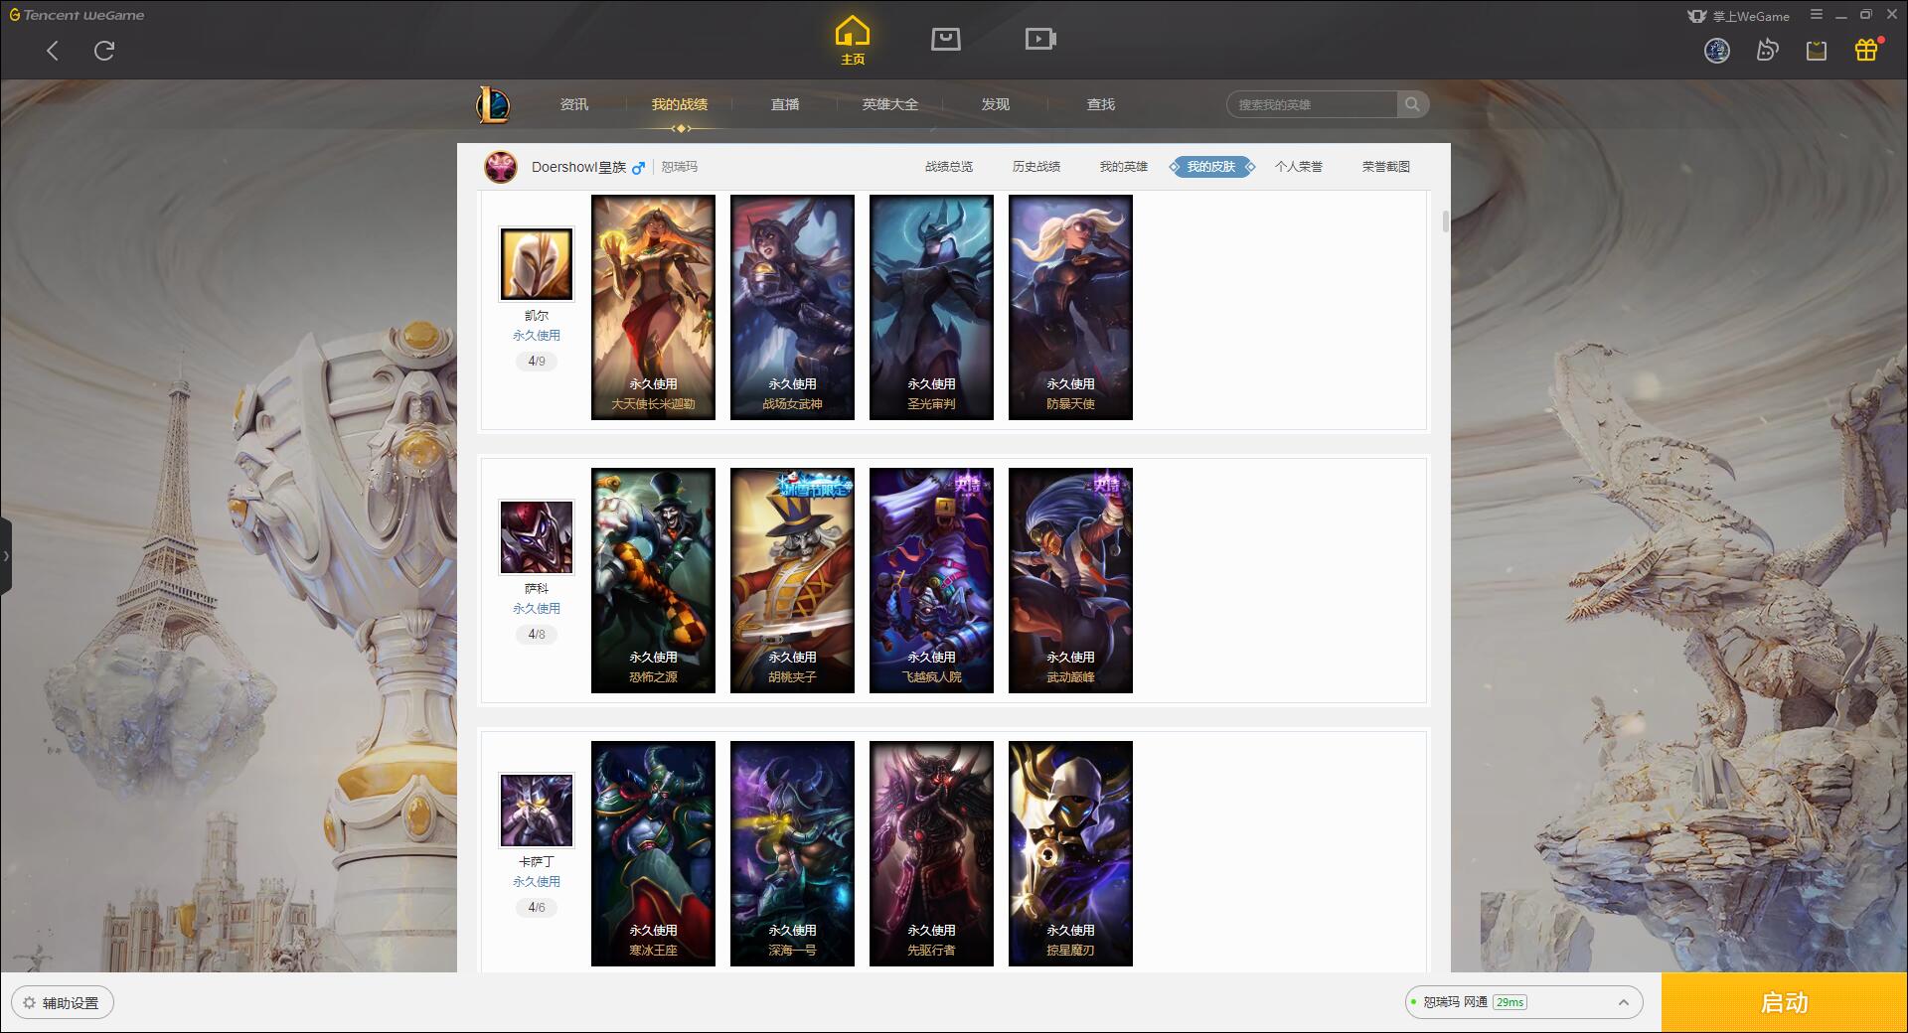Open the 掌上WeGame mobile link

pos(1739,16)
